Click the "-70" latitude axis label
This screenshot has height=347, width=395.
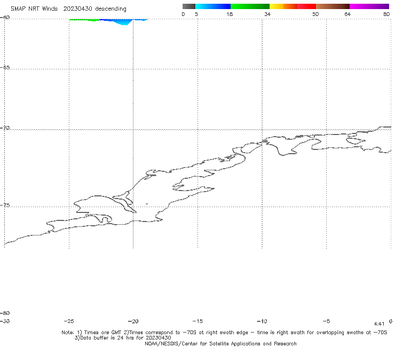click(5, 128)
